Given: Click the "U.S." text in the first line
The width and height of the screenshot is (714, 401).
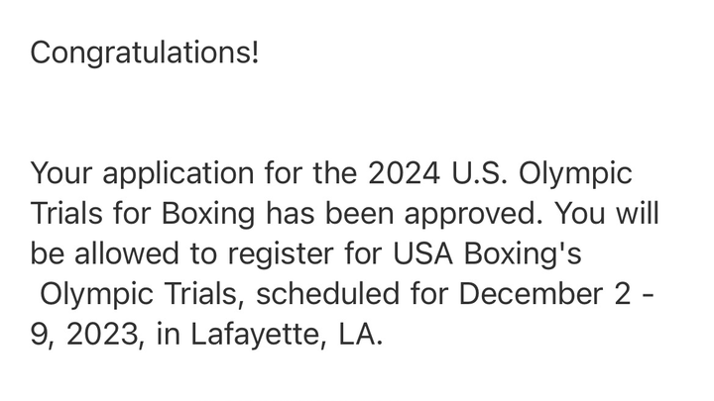Looking at the screenshot, I should point(479,173).
